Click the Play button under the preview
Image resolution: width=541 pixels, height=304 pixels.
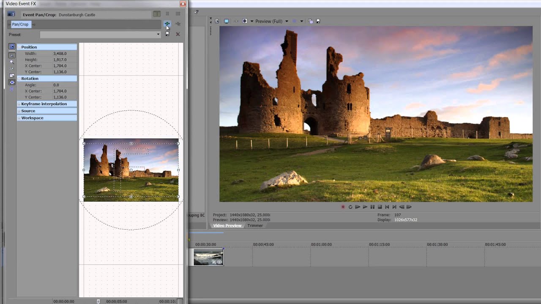tap(365, 207)
